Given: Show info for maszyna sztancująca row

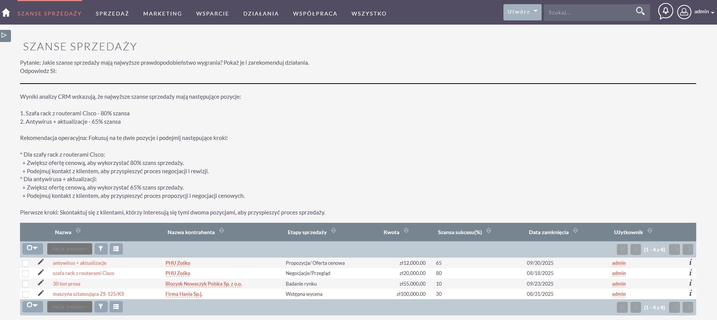Looking at the screenshot, I should point(690,293).
